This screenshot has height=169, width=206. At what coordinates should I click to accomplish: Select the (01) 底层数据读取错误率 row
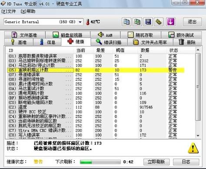pyautogui.click(x=96, y=56)
